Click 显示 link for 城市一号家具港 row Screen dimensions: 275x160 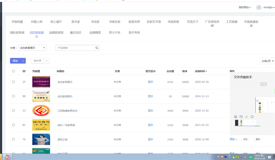(150, 125)
